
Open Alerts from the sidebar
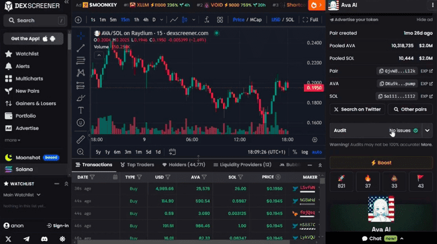(x=22, y=66)
